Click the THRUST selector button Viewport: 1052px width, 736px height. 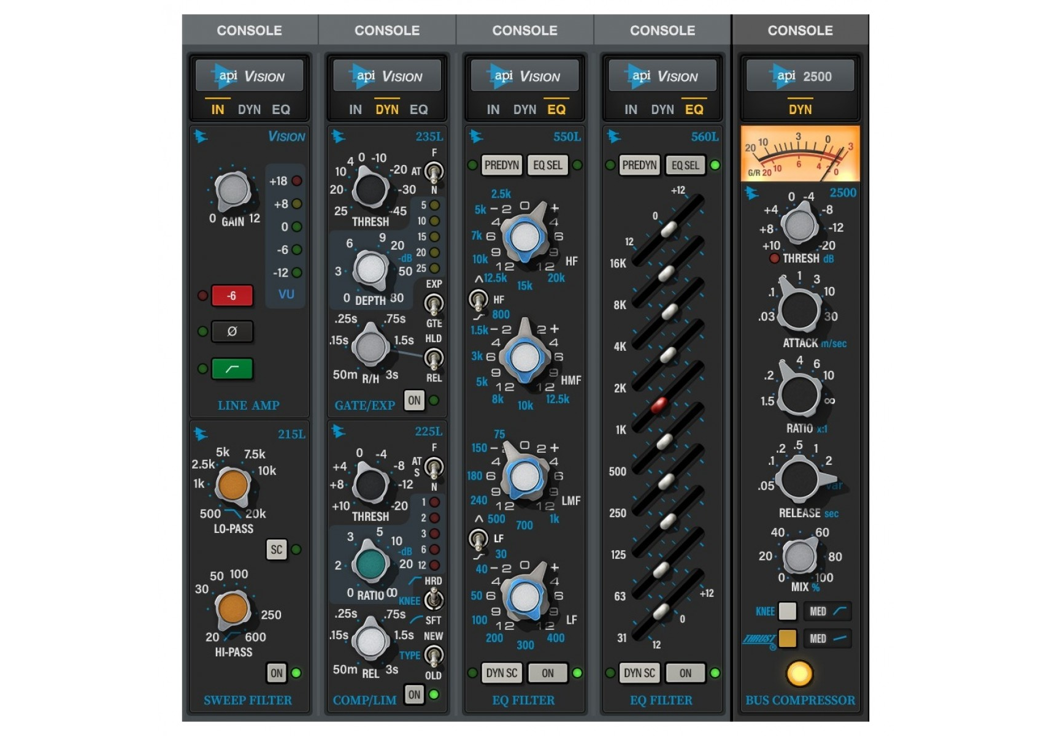[787, 638]
